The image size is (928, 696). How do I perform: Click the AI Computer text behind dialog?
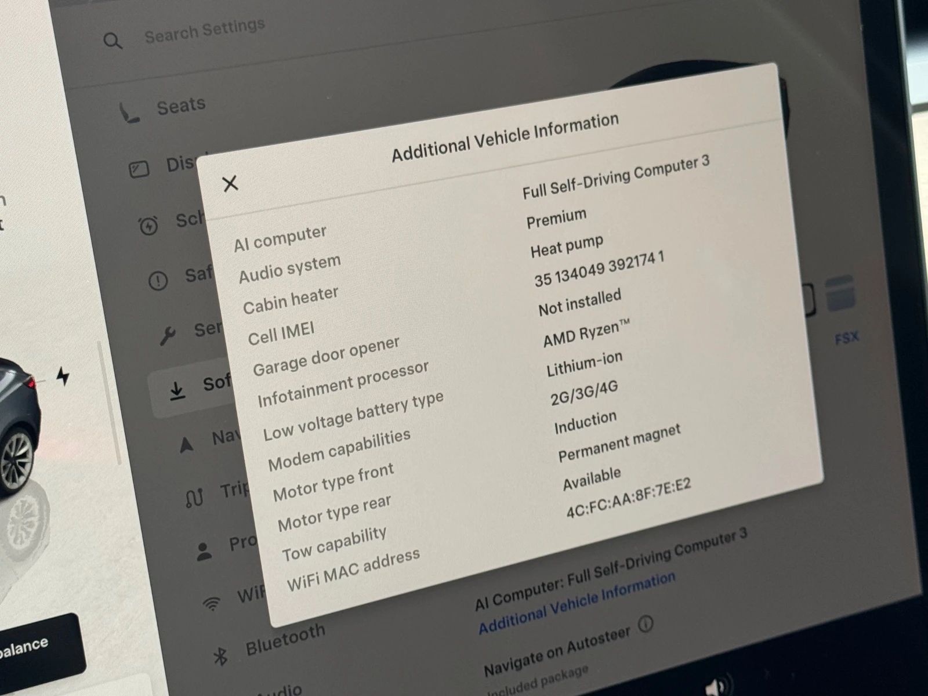(611, 570)
